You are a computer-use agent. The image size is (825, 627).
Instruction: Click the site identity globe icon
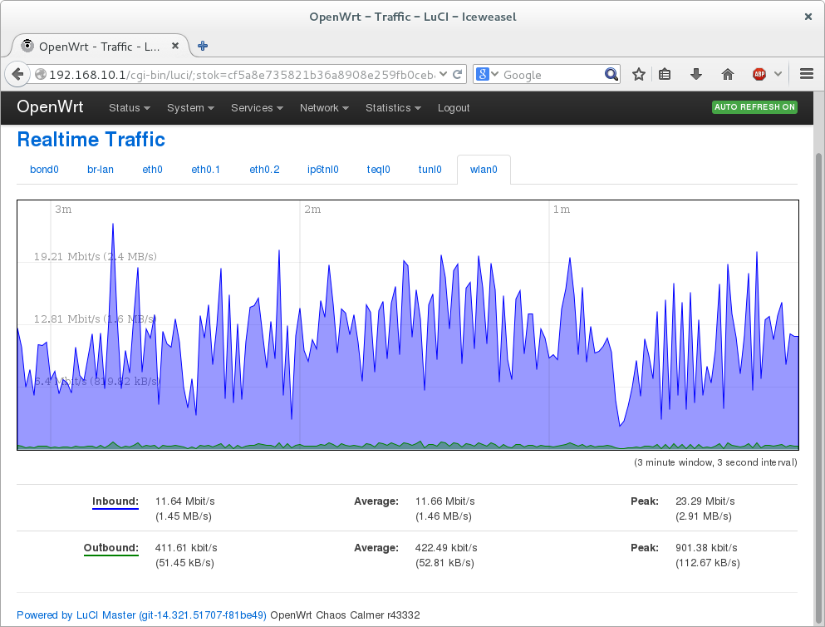pyautogui.click(x=41, y=75)
